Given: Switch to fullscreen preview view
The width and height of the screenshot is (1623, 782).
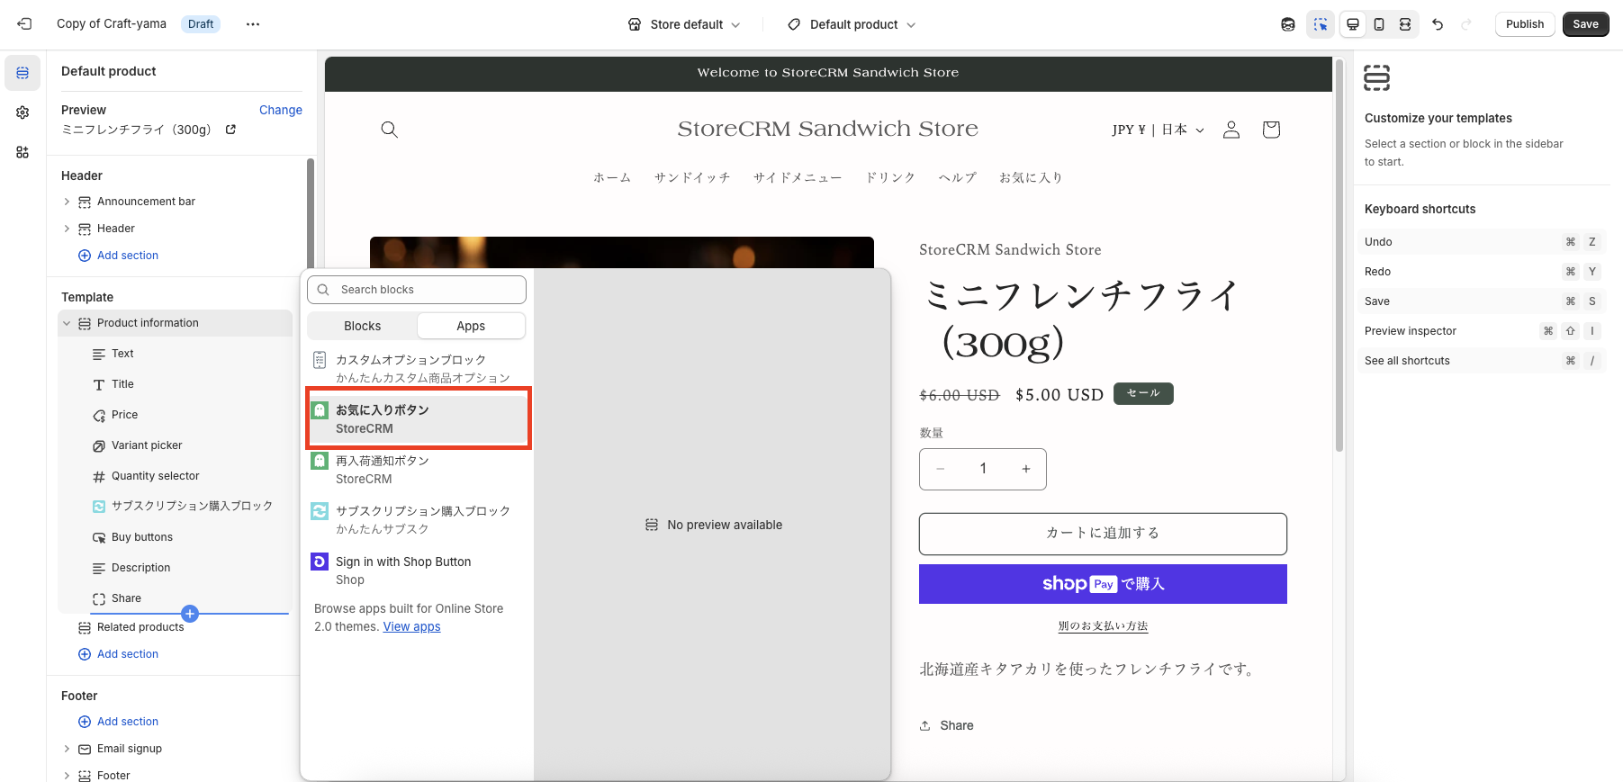Looking at the screenshot, I should point(1405,24).
